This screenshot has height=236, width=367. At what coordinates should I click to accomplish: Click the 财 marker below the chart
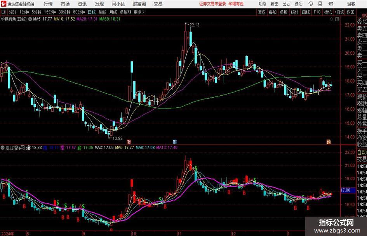pos(175,141)
